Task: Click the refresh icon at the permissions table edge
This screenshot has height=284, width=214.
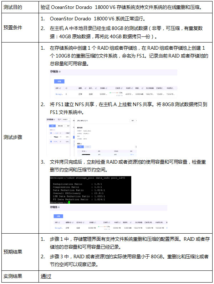Action: tap(136, 147)
